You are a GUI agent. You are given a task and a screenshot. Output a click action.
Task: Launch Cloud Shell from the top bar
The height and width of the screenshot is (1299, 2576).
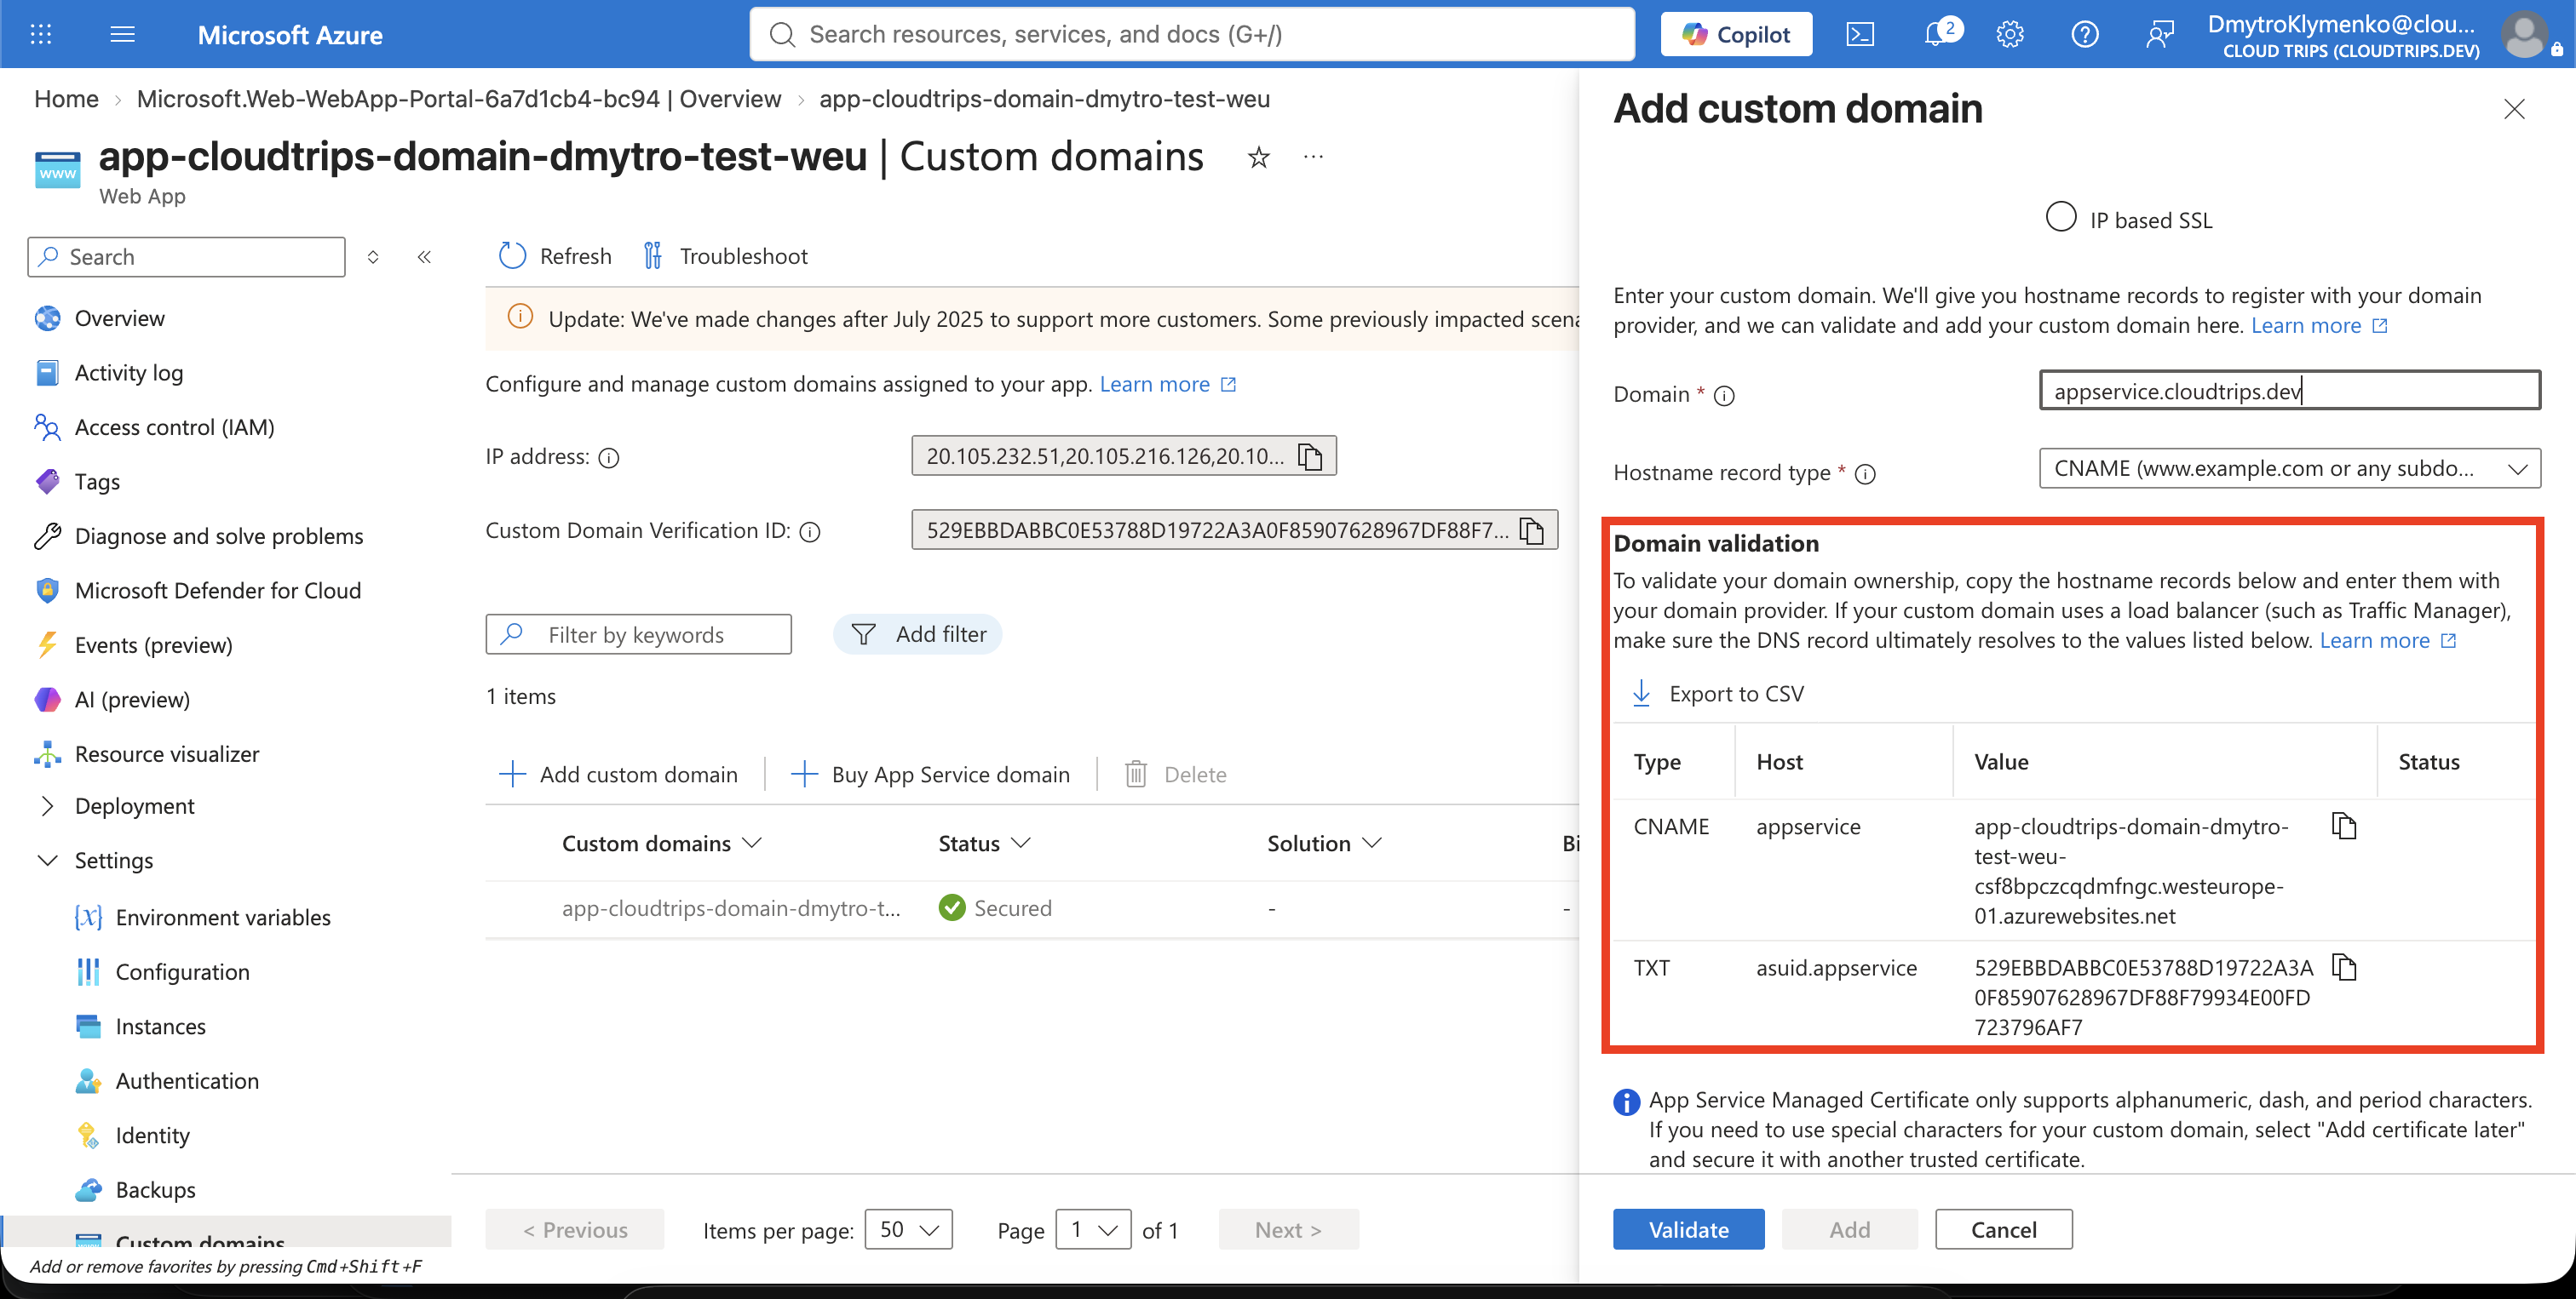click(x=1860, y=35)
